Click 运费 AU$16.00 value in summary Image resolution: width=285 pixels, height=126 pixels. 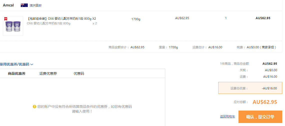(x=270, y=77)
